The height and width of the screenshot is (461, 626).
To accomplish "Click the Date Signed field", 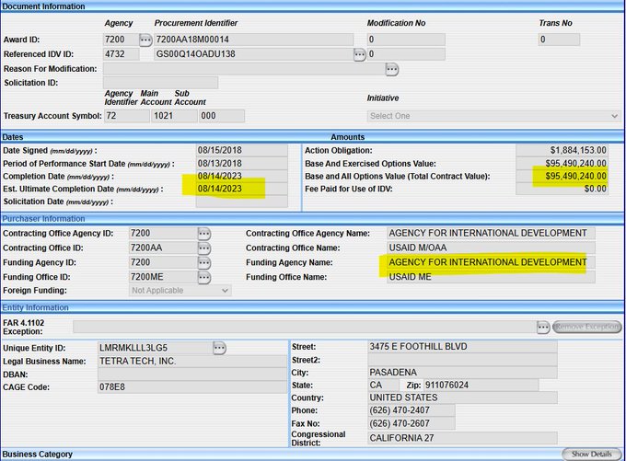I will coord(228,150).
